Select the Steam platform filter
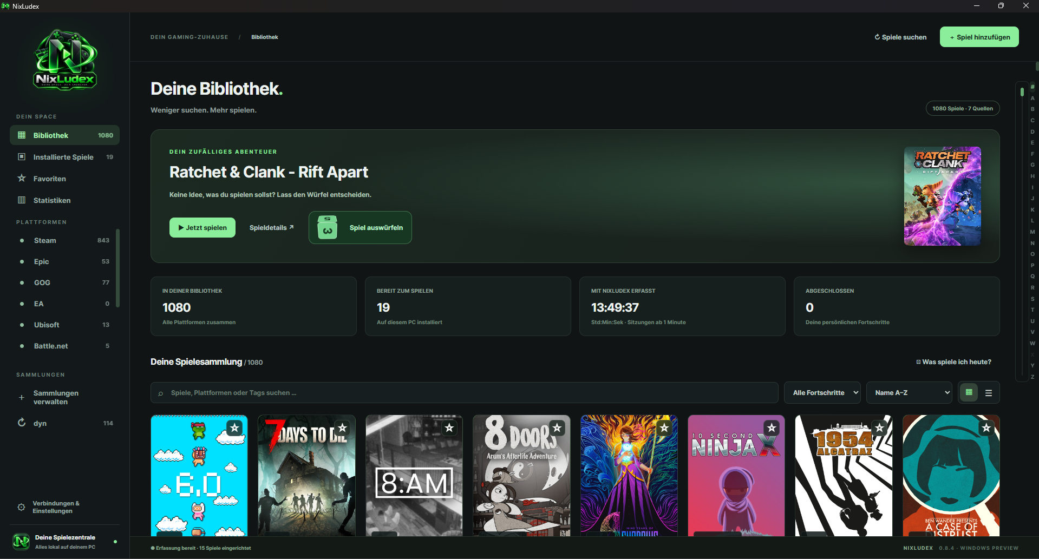1039x559 pixels. click(64, 240)
